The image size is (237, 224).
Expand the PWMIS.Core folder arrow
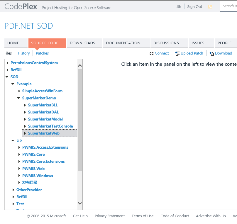(19, 155)
